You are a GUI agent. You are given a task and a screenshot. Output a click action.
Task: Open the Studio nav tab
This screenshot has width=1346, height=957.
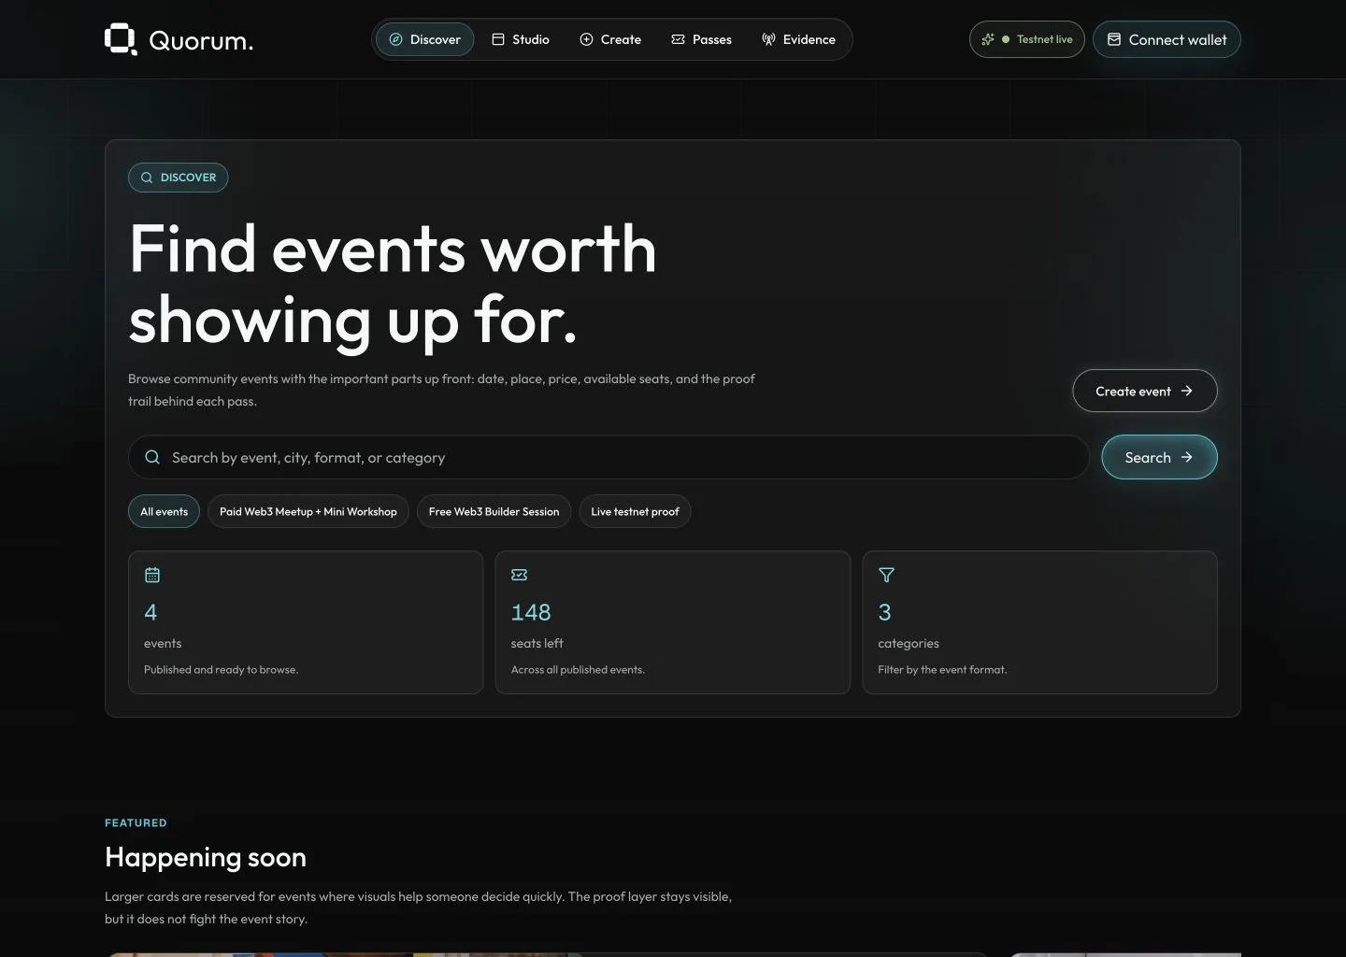coord(521,39)
